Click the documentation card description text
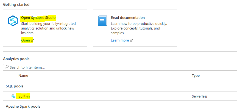Viewport: 237px width, 109px height. click(x=139, y=28)
